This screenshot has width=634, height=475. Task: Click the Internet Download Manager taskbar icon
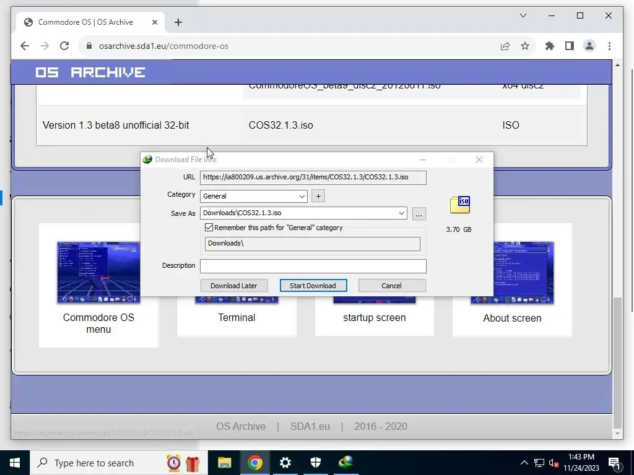346,463
